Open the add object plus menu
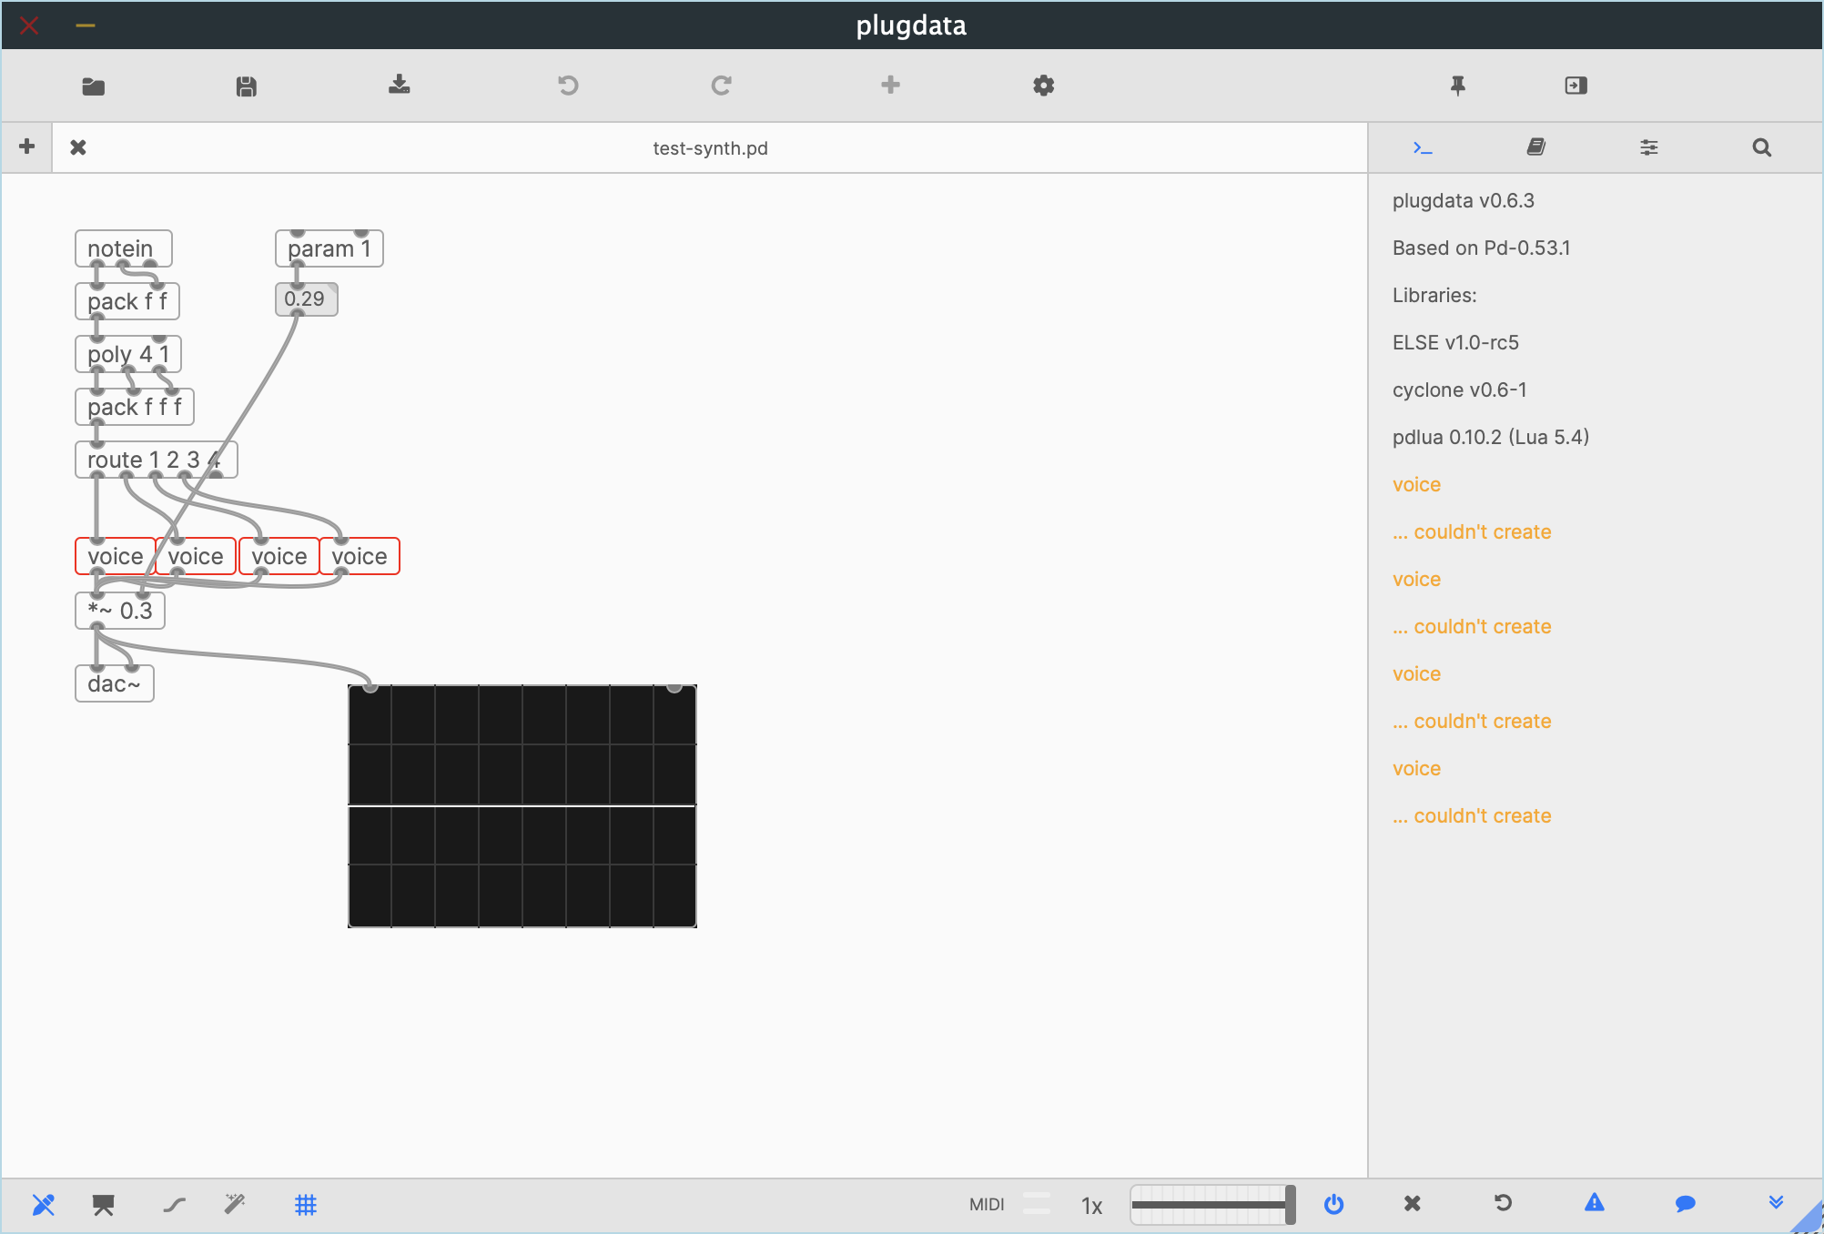The image size is (1824, 1234). (x=890, y=85)
